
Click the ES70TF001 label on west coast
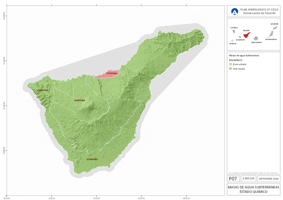pyautogui.click(x=43, y=90)
